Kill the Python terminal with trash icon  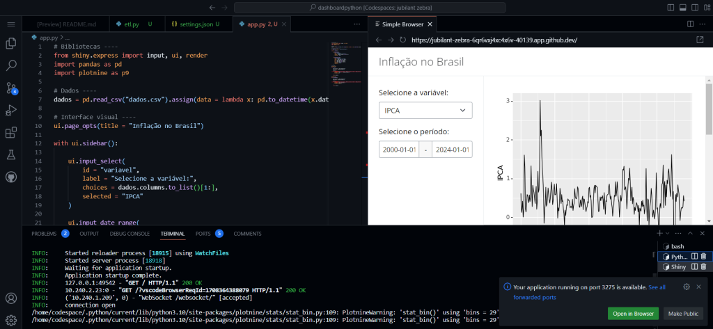703,257
